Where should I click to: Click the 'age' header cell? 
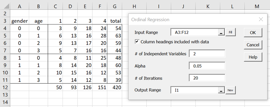pos(38,21)
